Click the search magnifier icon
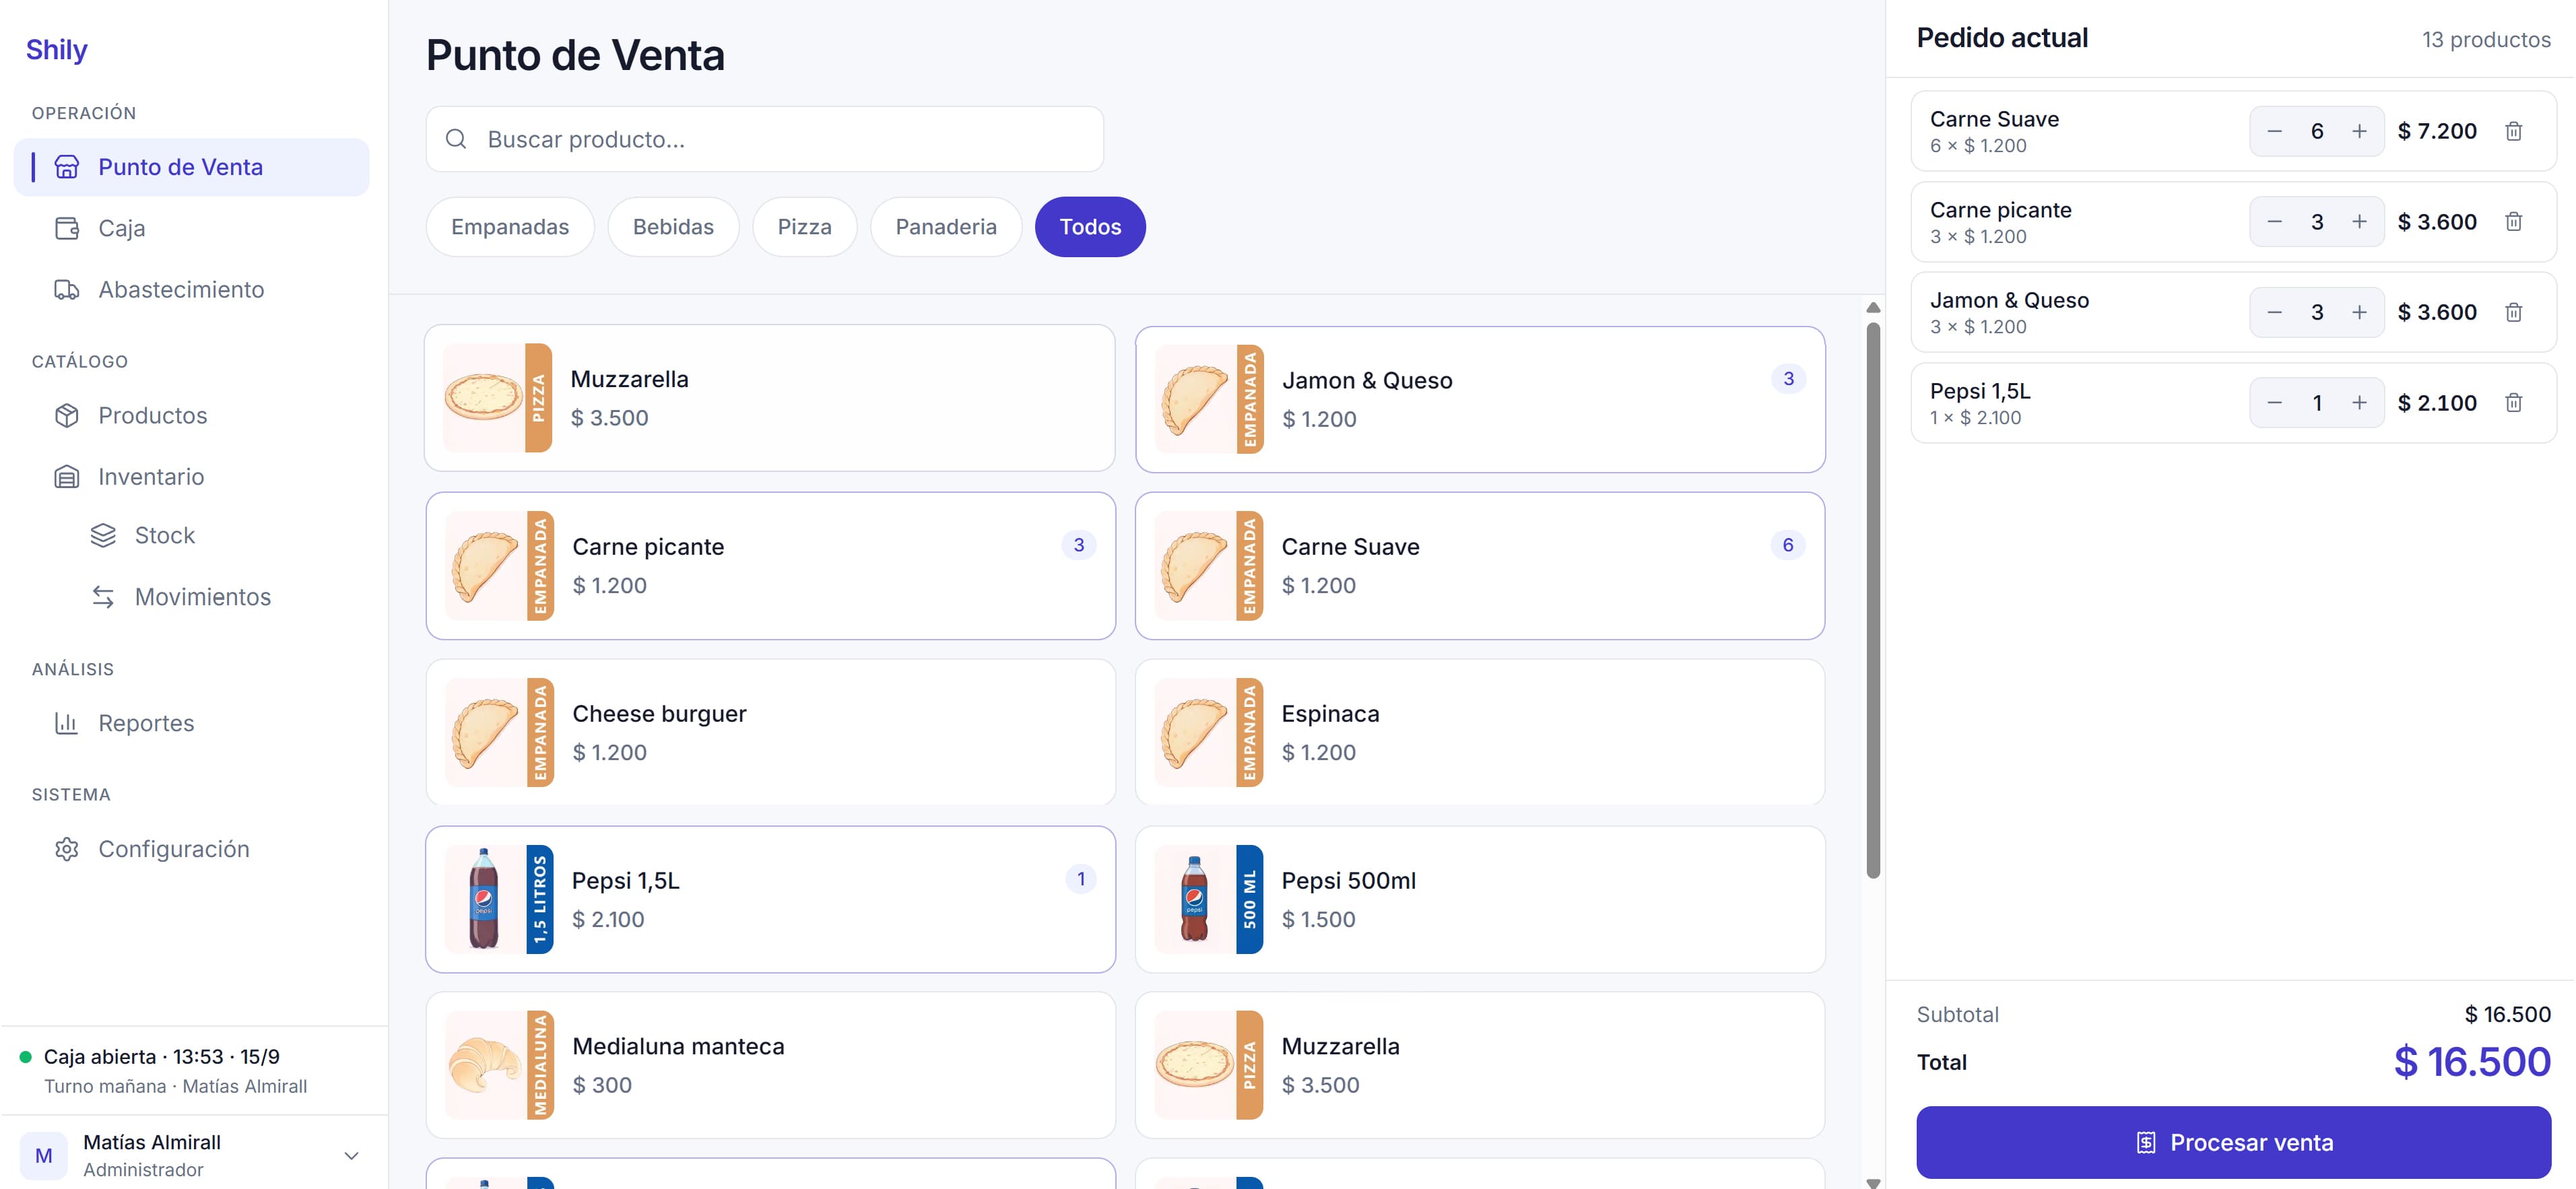The height and width of the screenshot is (1189, 2576). click(456, 139)
